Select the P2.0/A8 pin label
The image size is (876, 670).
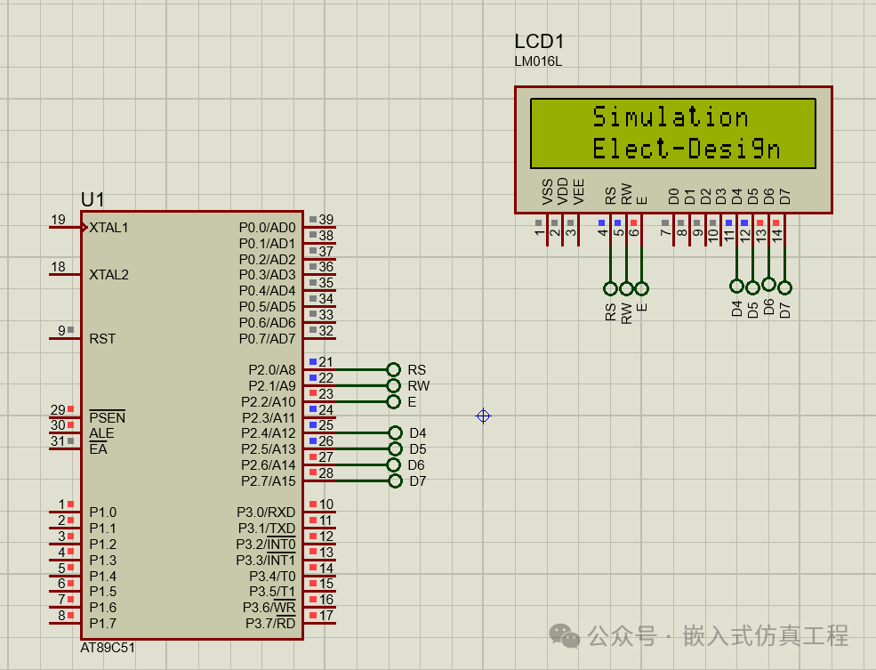click(x=272, y=370)
